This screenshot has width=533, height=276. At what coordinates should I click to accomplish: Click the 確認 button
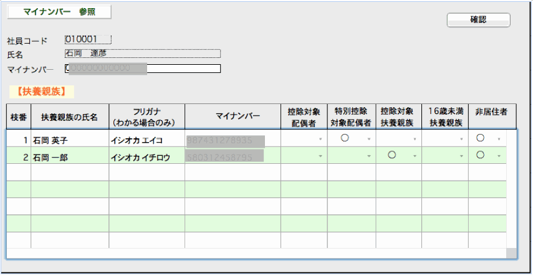(478, 20)
